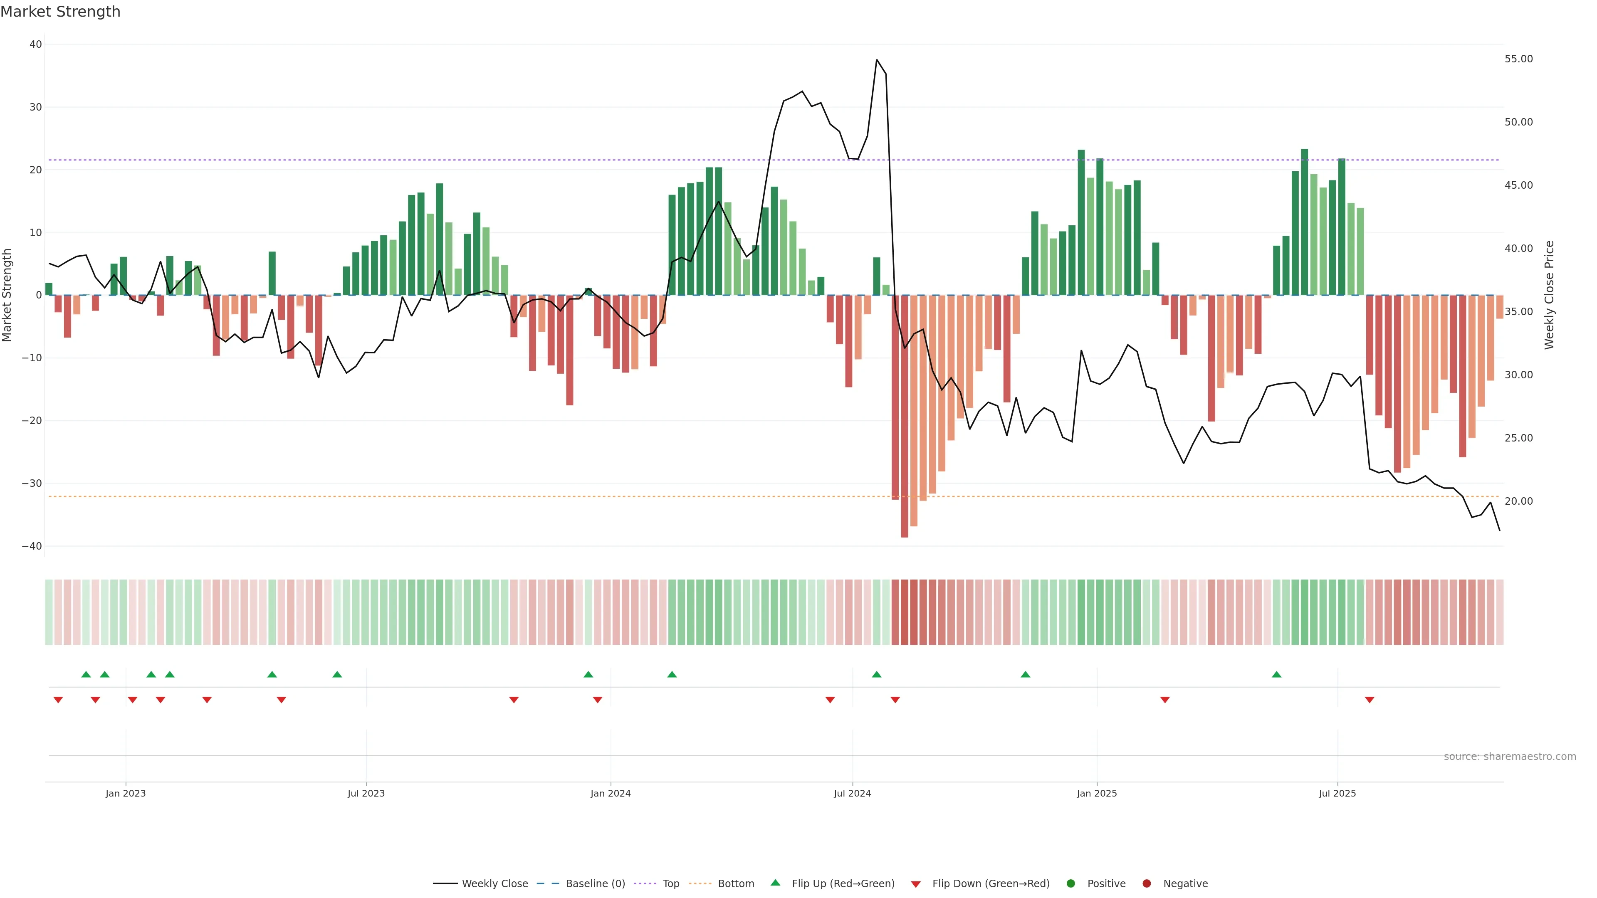The height and width of the screenshot is (898, 1597).
Task: Click the Market Strength chart title
Action: coord(60,12)
